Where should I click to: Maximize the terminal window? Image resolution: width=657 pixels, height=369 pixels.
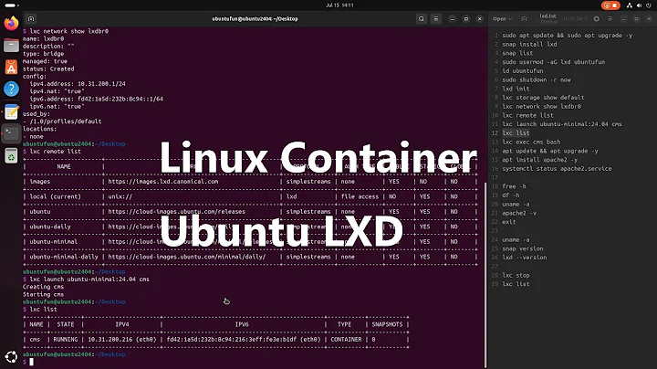(x=466, y=19)
